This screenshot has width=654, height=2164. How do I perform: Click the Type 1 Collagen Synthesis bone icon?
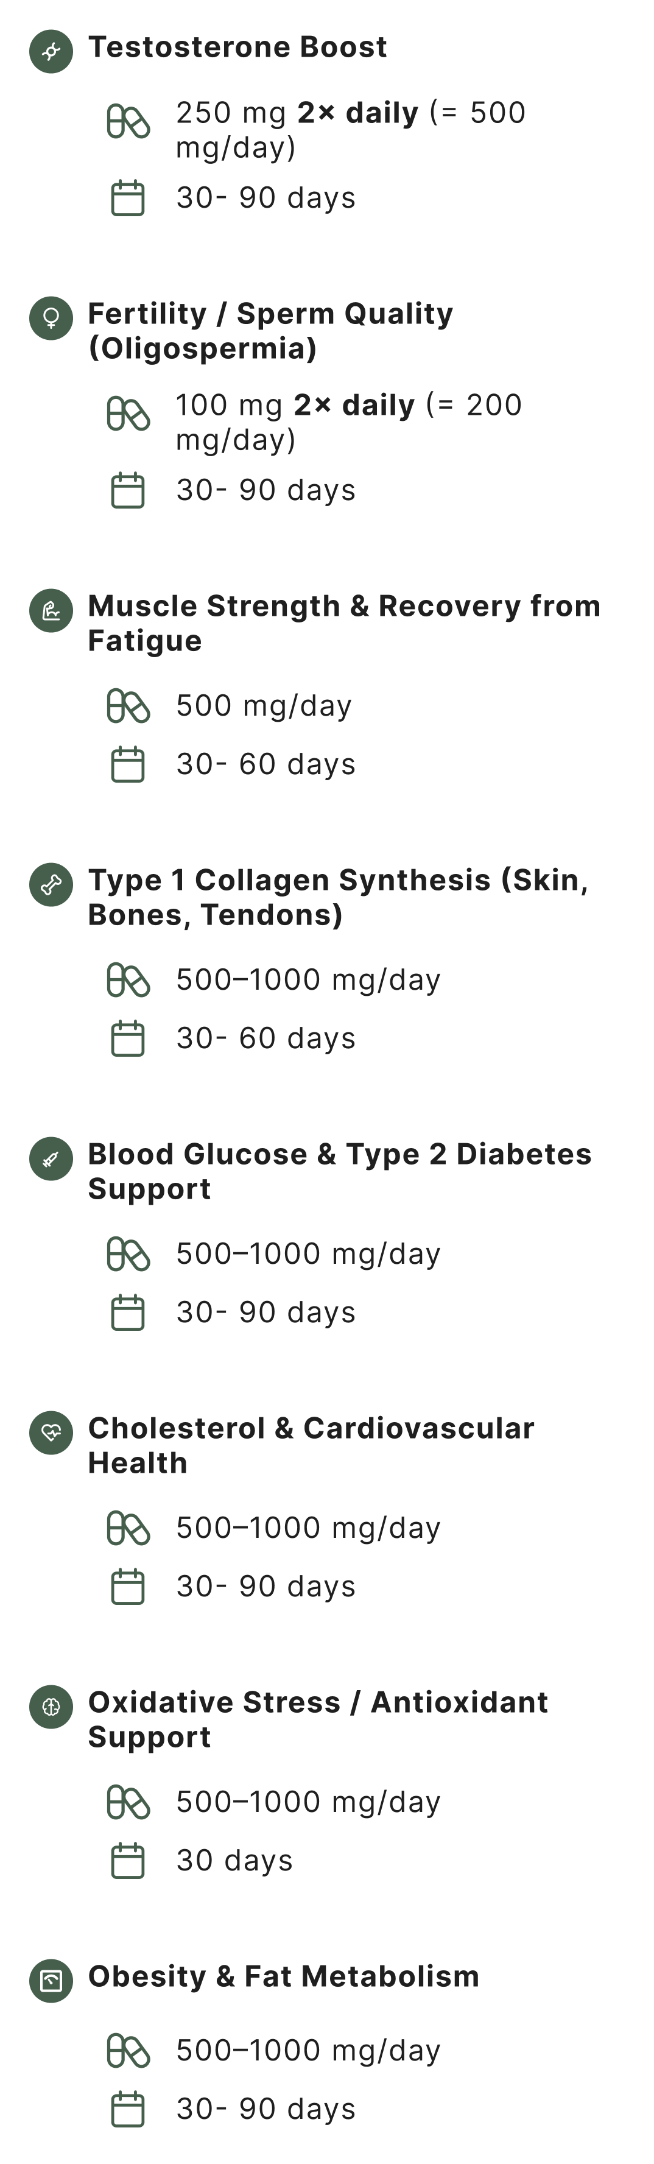[51, 884]
